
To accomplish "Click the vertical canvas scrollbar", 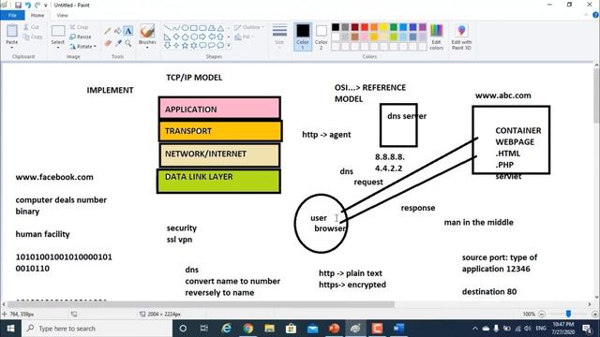I will [596, 96].
